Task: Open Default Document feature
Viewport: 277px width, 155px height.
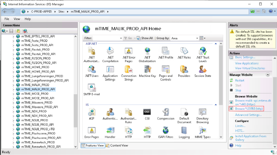Action: click(184, 116)
